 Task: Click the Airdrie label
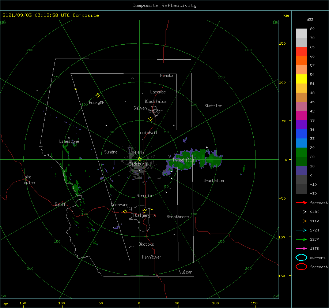point(144,196)
